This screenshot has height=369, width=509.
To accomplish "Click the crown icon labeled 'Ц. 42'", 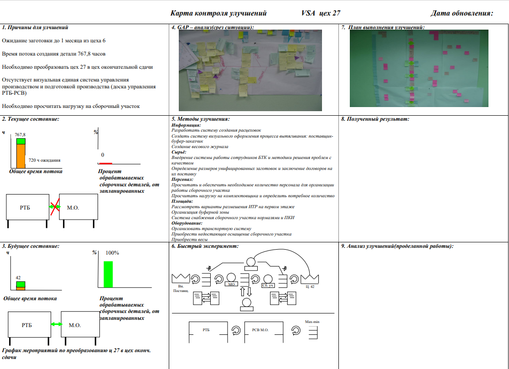I will pos(310,279).
